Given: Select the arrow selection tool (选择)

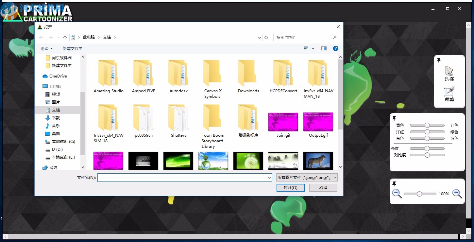Looking at the screenshot, I should click(449, 73).
